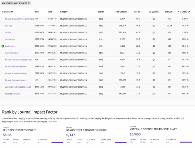Select Innovation's ESCI edition cell
Image resolution: width=195 pixels, height=148 pixels.
pyautogui.click(x=101, y=39)
